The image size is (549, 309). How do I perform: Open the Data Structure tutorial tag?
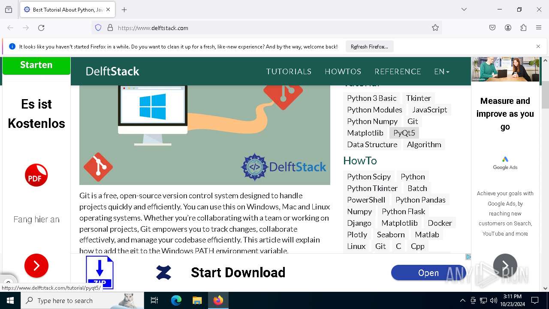[x=372, y=145]
